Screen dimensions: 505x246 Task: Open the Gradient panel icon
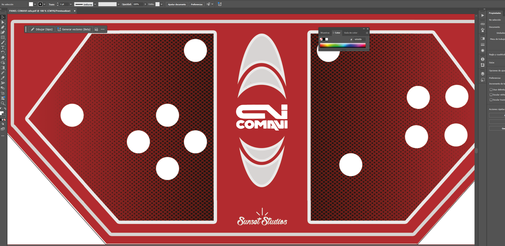483,38
